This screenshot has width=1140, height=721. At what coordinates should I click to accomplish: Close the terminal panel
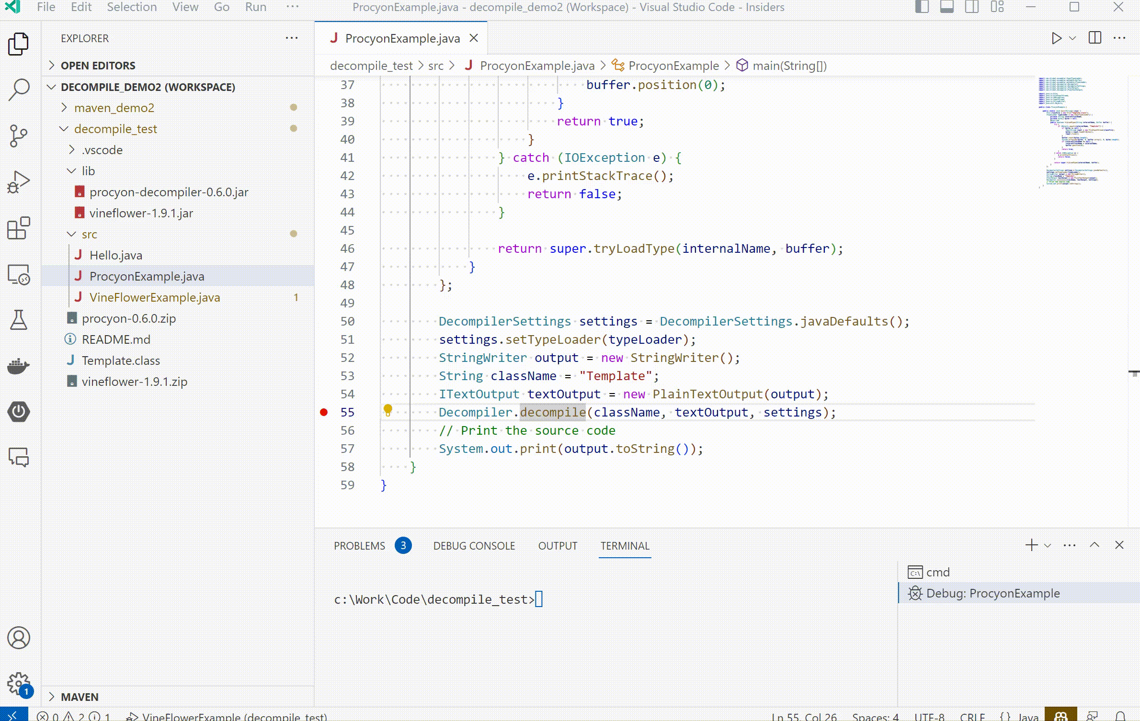(x=1119, y=545)
